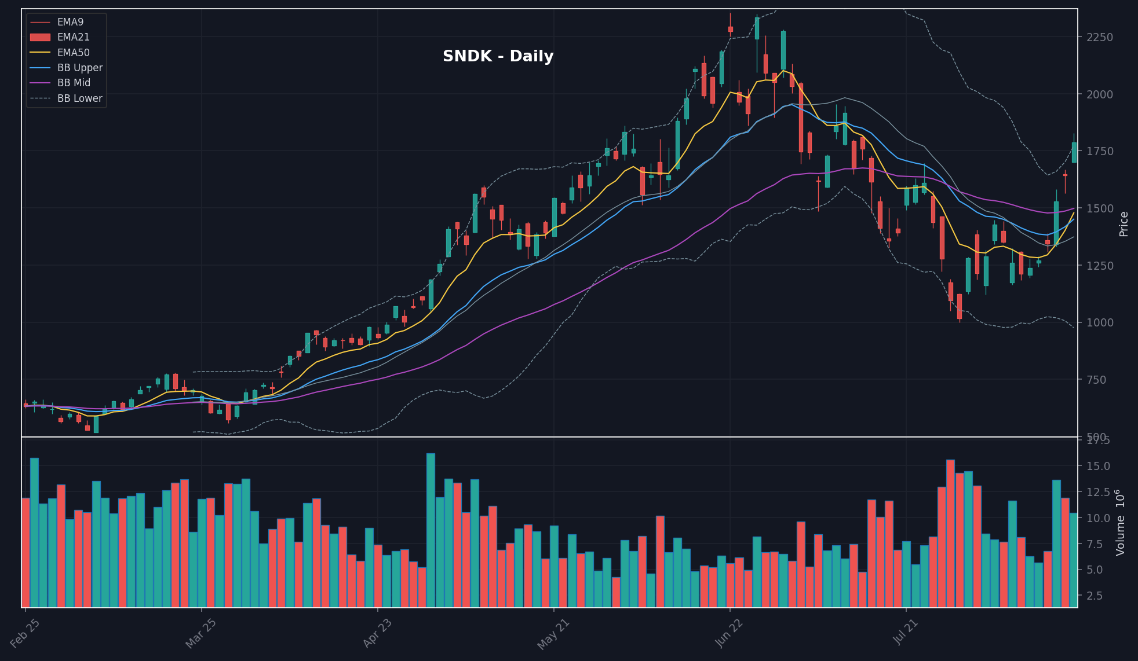
Task: Click the Price axis label
Action: coord(1124,224)
